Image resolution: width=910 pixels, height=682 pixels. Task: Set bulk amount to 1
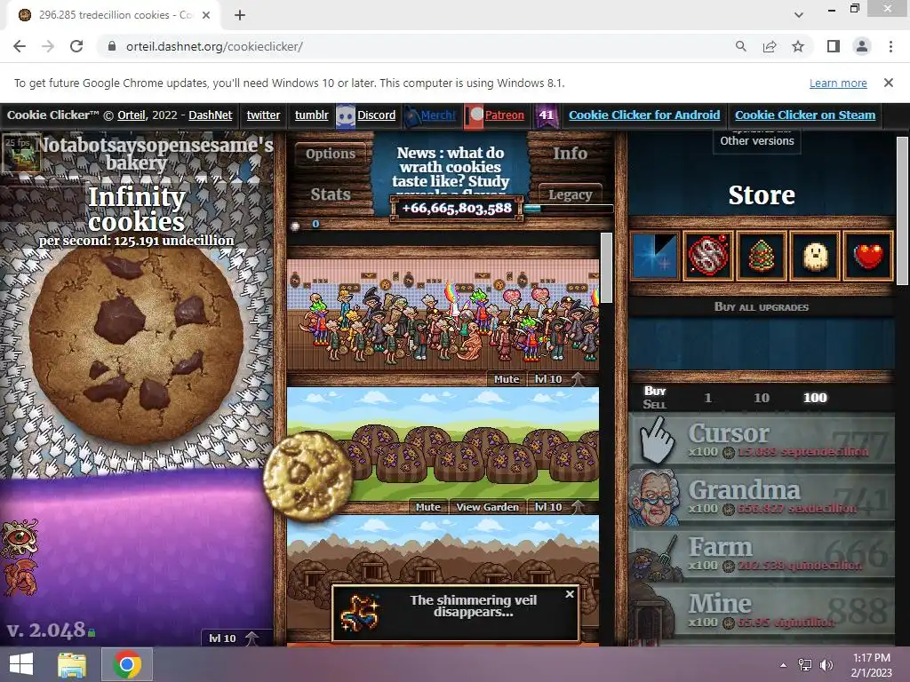tap(707, 398)
